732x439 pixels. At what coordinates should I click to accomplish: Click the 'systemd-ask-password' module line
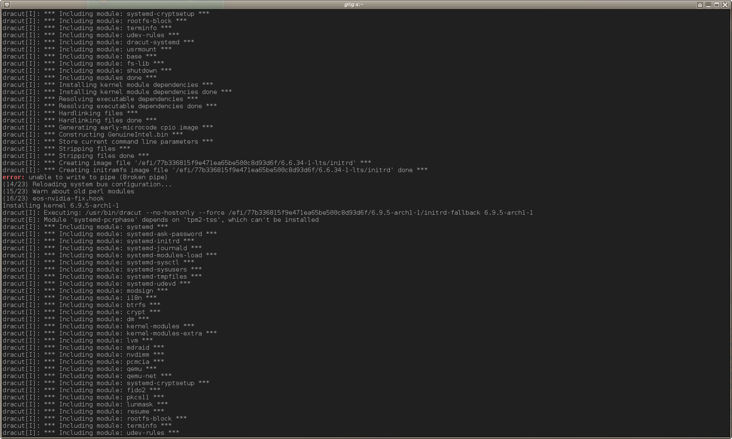click(x=110, y=234)
